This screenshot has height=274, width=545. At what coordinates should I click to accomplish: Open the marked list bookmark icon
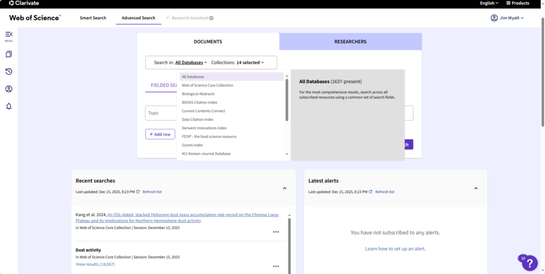click(x=9, y=54)
